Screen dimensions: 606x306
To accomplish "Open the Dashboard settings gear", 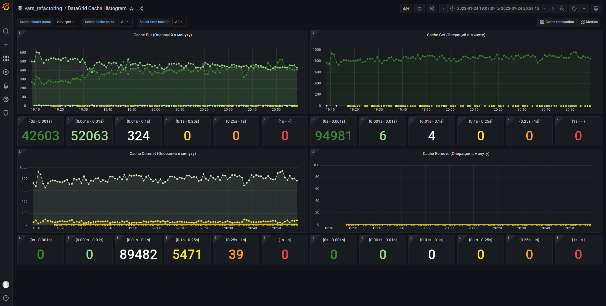I will pos(432,9).
